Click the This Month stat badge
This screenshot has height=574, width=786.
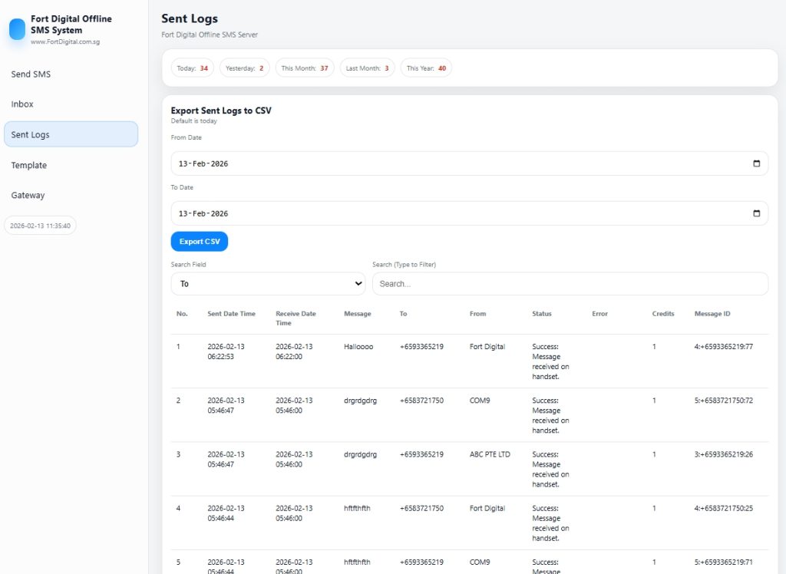pos(305,68)
